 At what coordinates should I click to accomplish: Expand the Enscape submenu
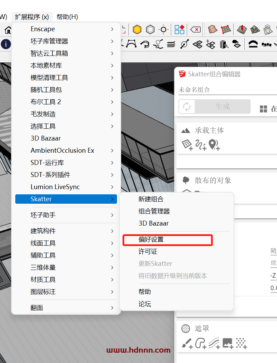coord(66,29)
